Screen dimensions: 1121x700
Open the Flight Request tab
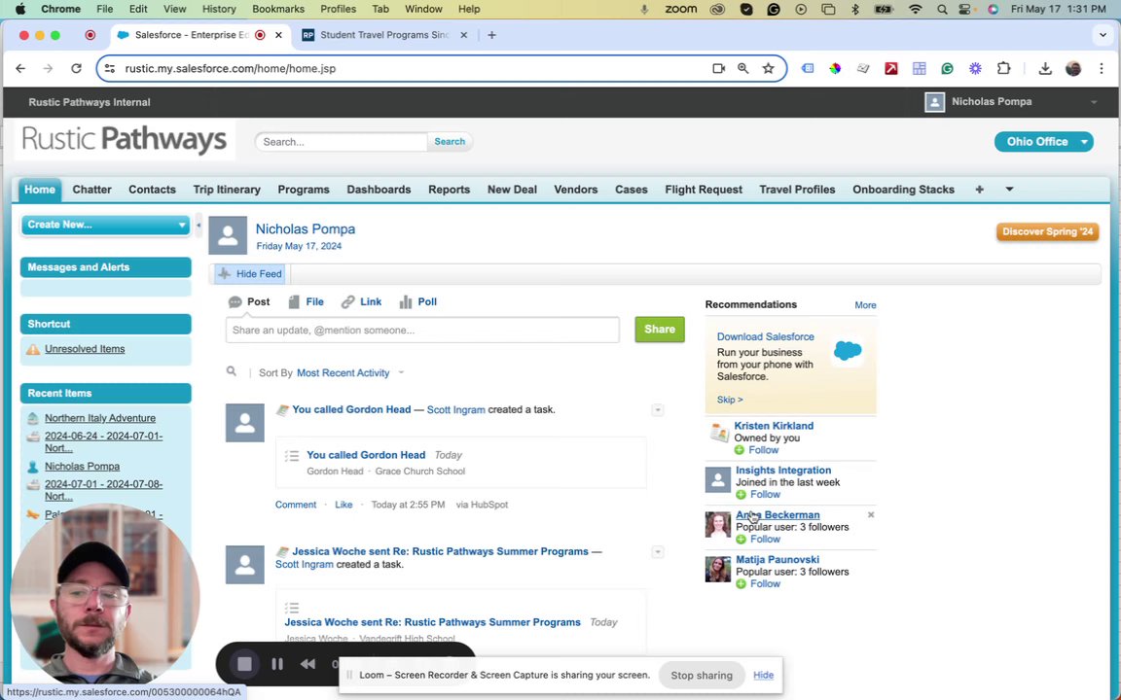pos(704,190)
